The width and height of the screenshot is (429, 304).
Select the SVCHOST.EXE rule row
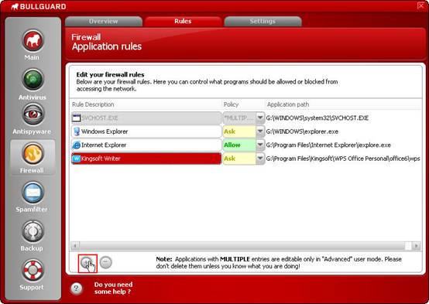(x=146, y=118)
